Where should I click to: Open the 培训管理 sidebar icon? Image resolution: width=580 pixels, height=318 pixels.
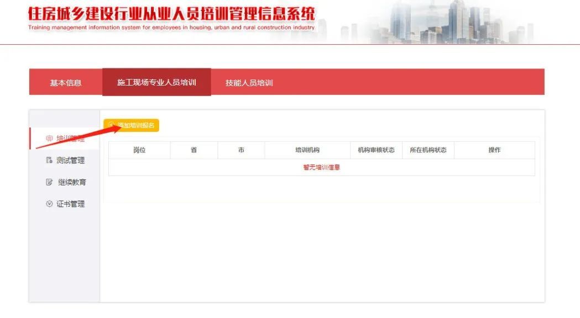pos(49,139)
